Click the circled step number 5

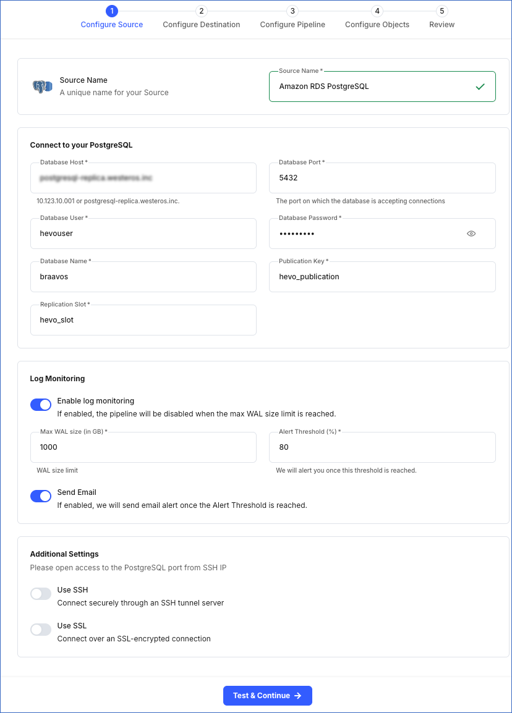click(x=442, y=11)
